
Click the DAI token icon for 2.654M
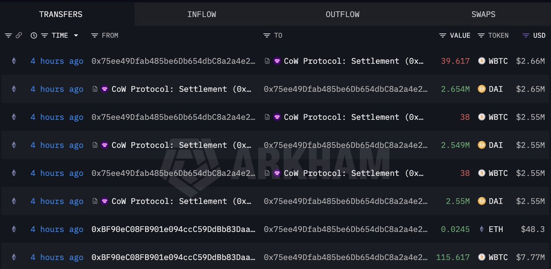tap(482, 89)
